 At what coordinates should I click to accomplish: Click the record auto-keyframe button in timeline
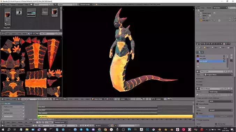tap(112, 125)
